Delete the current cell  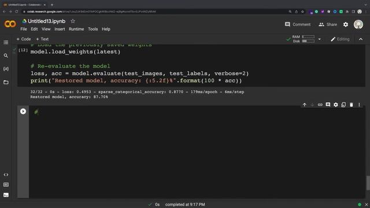(351, 105)
